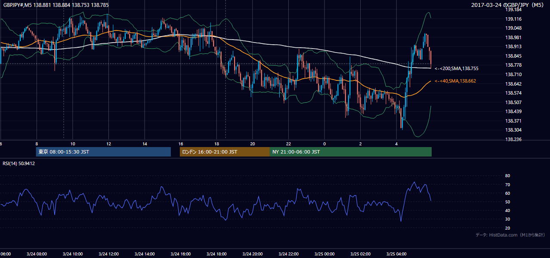
Task: Click the 3/24 18:00 time axis label
Action: click(216, 254)
